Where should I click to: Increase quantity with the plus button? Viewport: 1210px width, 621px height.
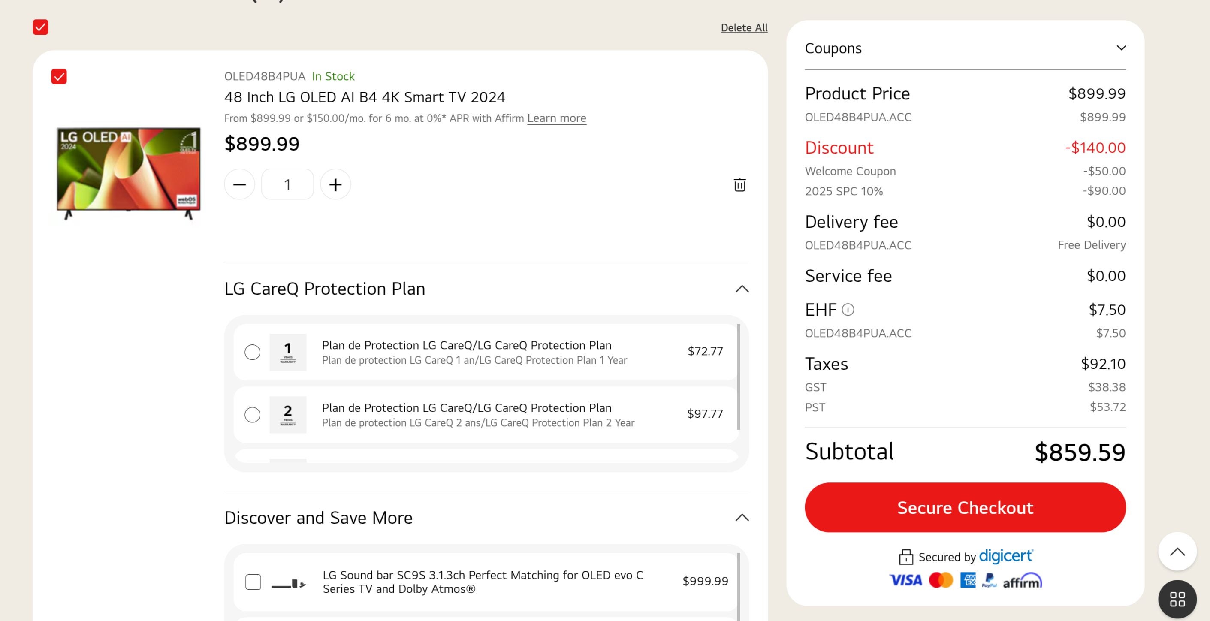[335, 184]
